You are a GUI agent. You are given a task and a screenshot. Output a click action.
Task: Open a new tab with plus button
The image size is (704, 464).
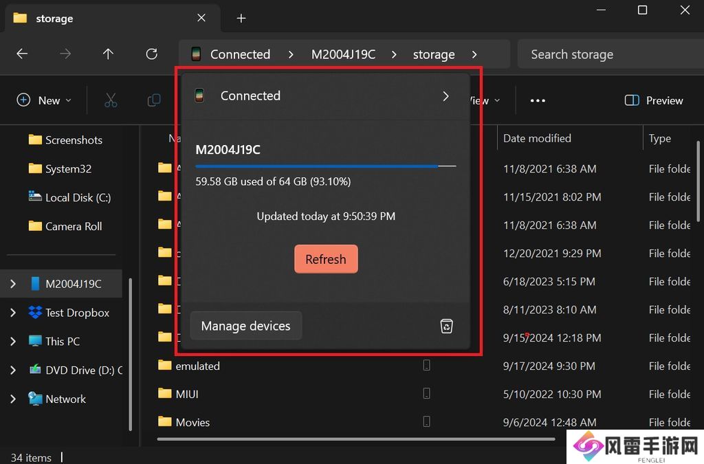tap(241, 19)
